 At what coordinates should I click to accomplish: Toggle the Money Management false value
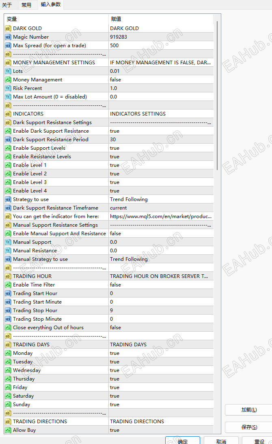coord(161,80)
